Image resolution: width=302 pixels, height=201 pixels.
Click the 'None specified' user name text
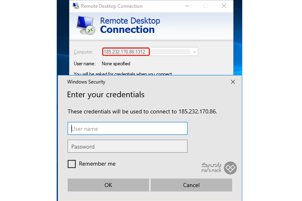116,64
